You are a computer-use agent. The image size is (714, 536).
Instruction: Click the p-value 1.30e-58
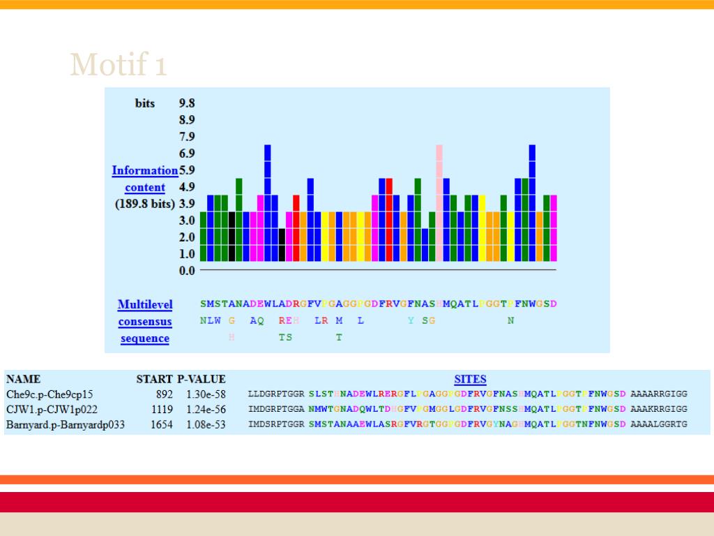(x=205, y=394)
